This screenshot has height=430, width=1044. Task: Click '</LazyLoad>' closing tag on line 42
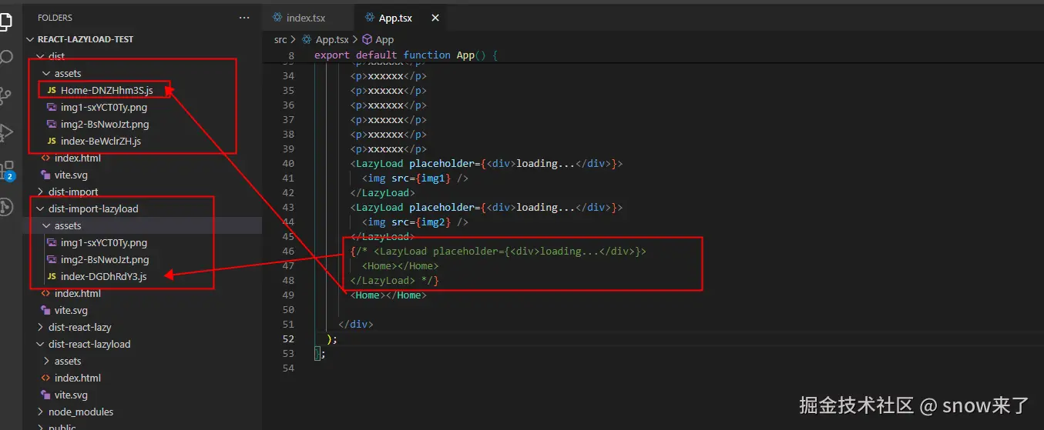(383, 192)
